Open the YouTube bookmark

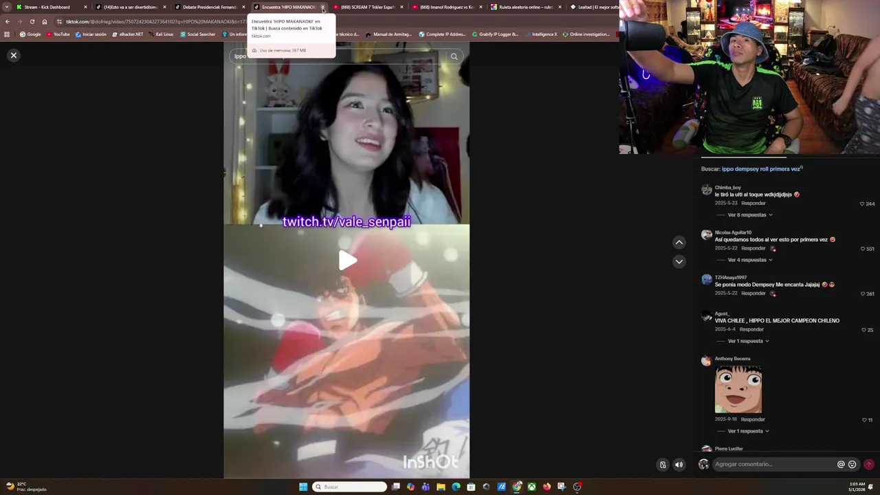click(58, 34)
